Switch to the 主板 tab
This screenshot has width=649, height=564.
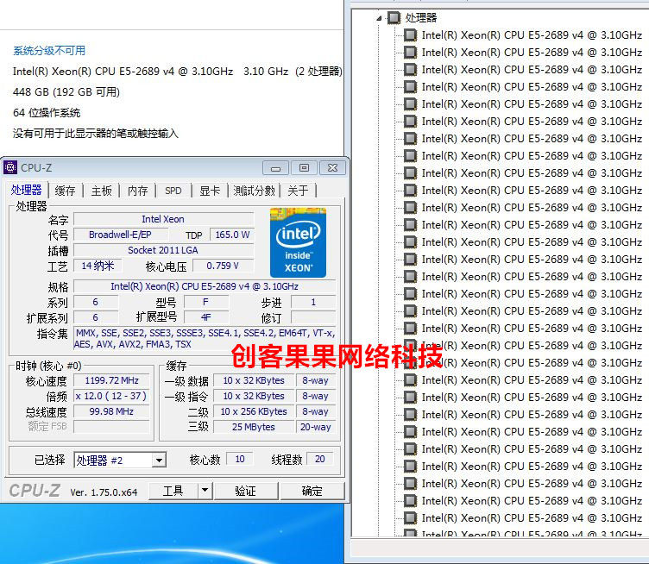102,191
